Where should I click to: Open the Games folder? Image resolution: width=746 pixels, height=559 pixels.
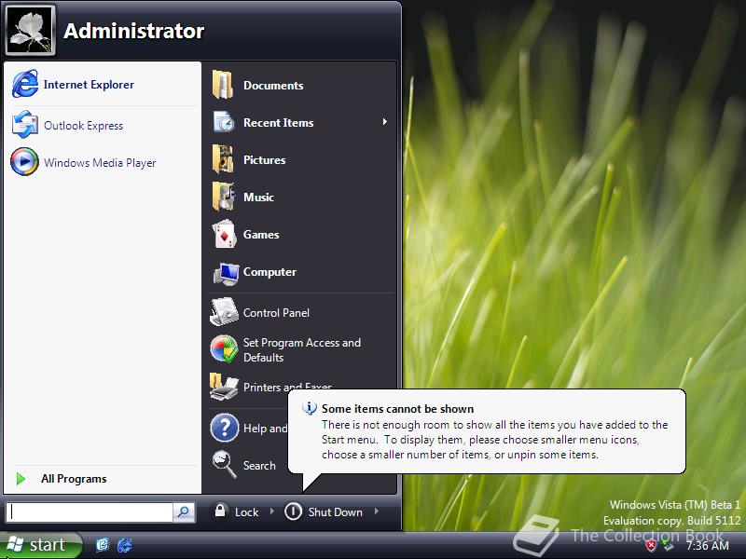[263, 235]
